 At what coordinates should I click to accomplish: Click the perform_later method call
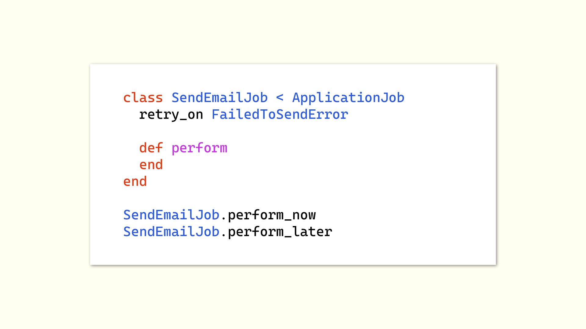pyautogui.click(x=280, y=232)
